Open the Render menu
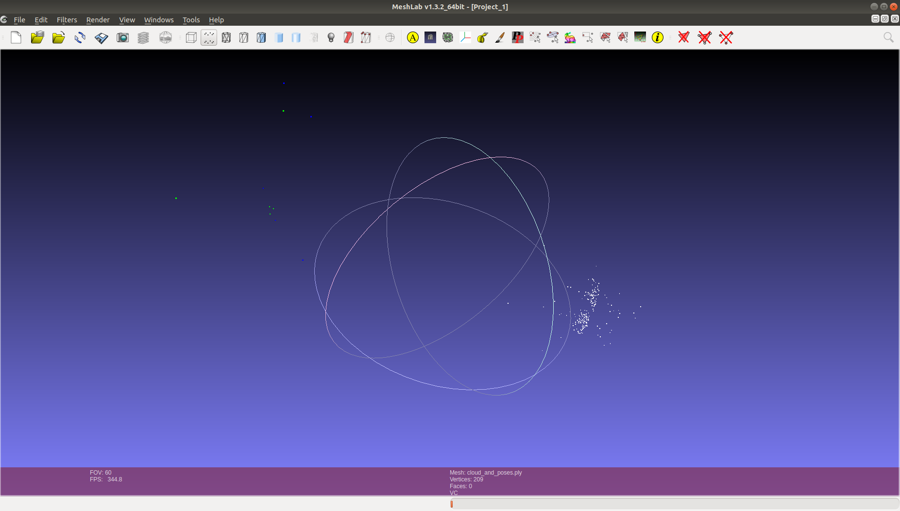This screenshot has width=900, height=511. (x=98, y=20)
